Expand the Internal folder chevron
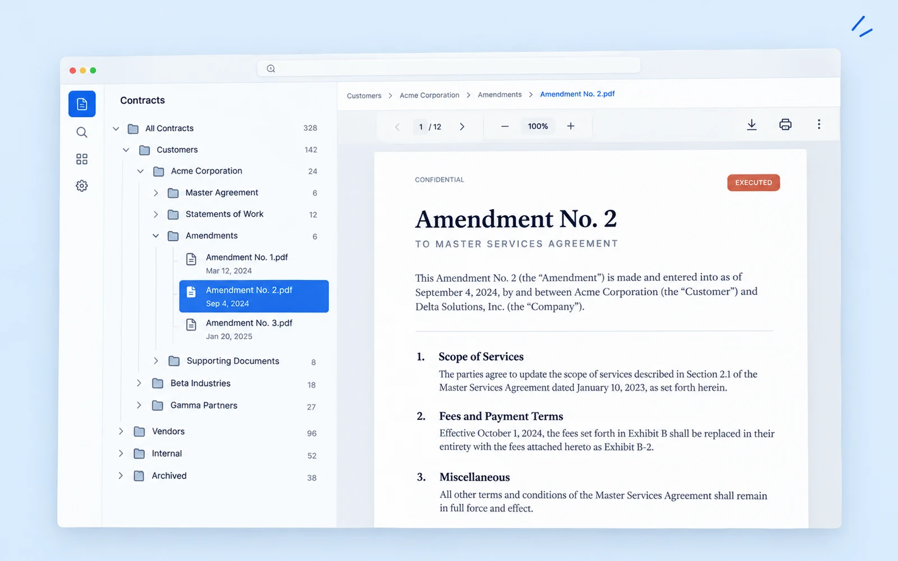Viewport: 898px width, 561px height. pyautogui.click(x=121, y=453)
